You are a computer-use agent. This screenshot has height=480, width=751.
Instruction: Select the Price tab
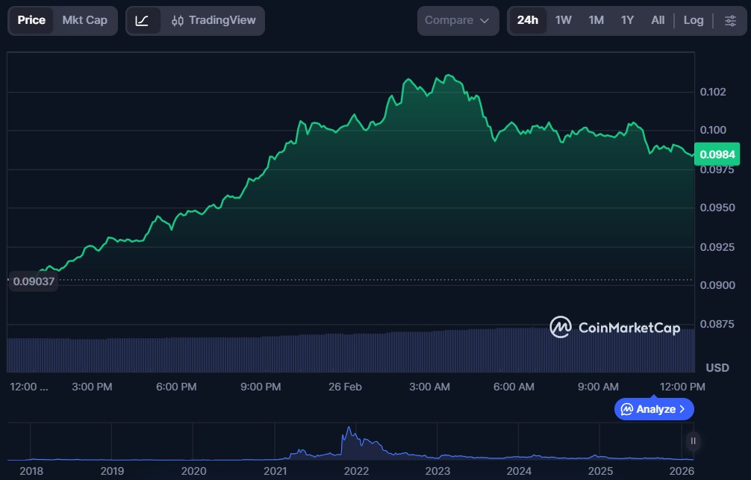[31, 20]
